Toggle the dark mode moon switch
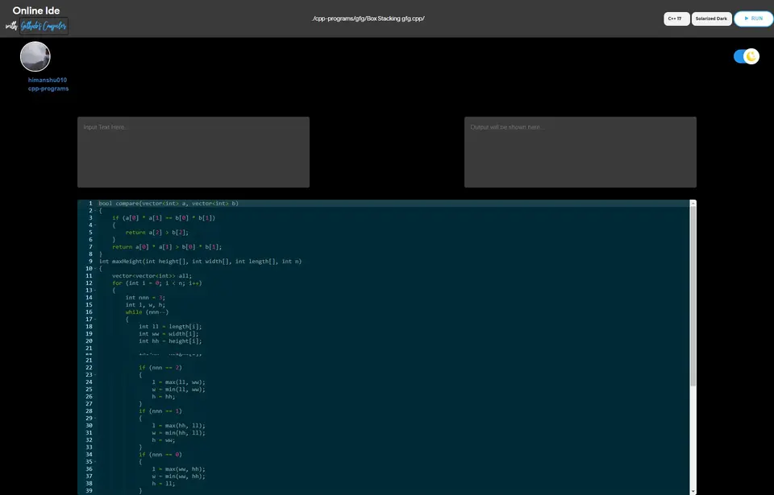The width and height of the screenshot is (774, 495). (x=746, y=56)
